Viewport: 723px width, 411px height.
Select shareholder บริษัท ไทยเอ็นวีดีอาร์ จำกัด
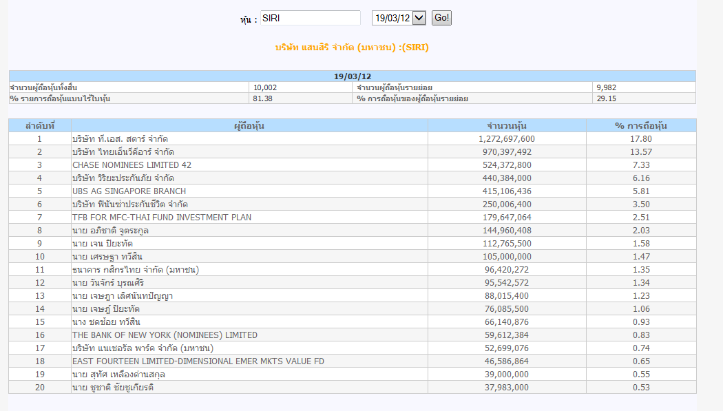pos(123,152)
